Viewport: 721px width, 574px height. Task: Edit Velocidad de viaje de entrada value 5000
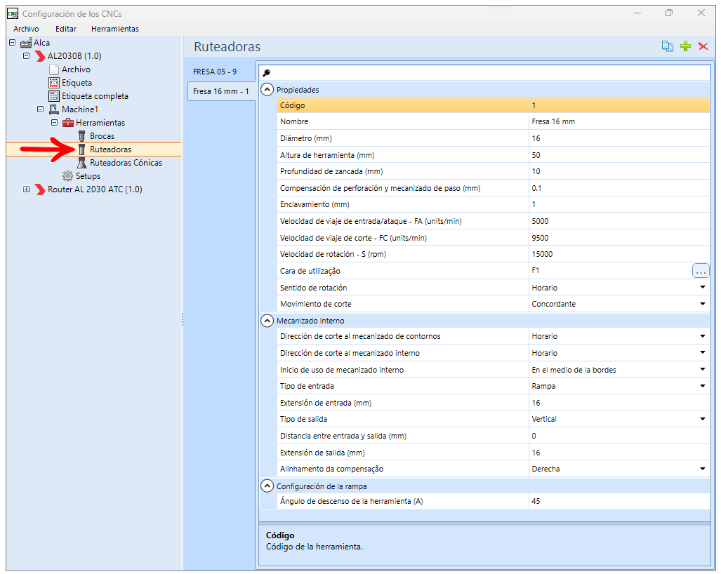coord(619,221)
